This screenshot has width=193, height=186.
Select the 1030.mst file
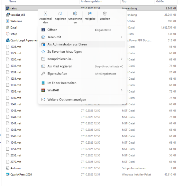click(x=16, y=59)
